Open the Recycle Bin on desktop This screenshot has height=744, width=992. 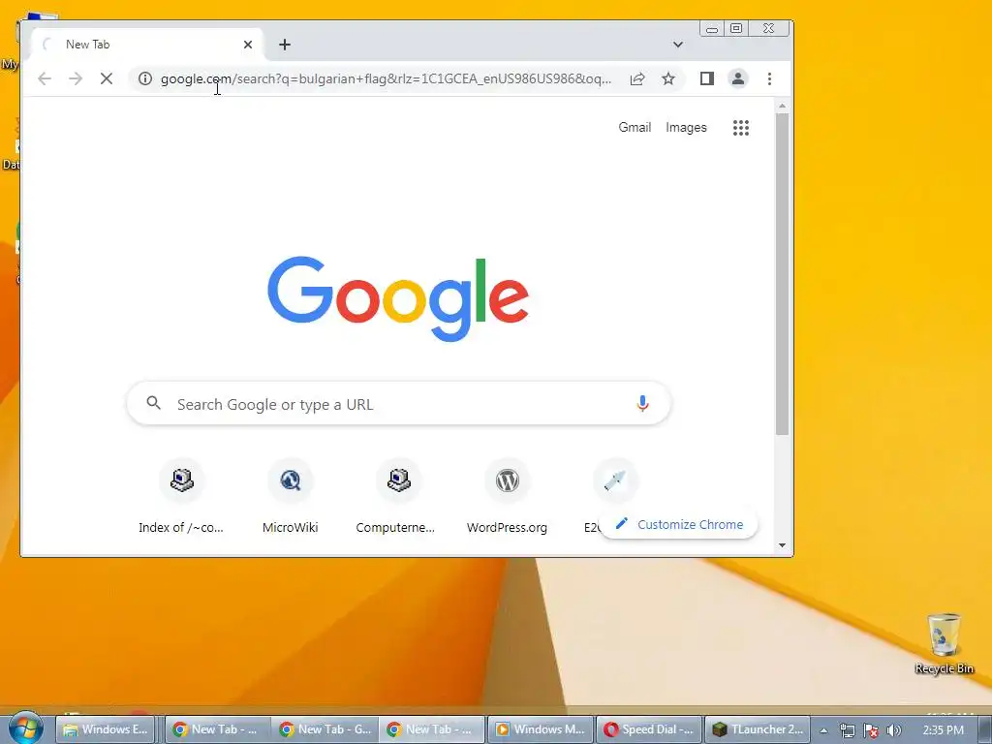pos(944,644)
